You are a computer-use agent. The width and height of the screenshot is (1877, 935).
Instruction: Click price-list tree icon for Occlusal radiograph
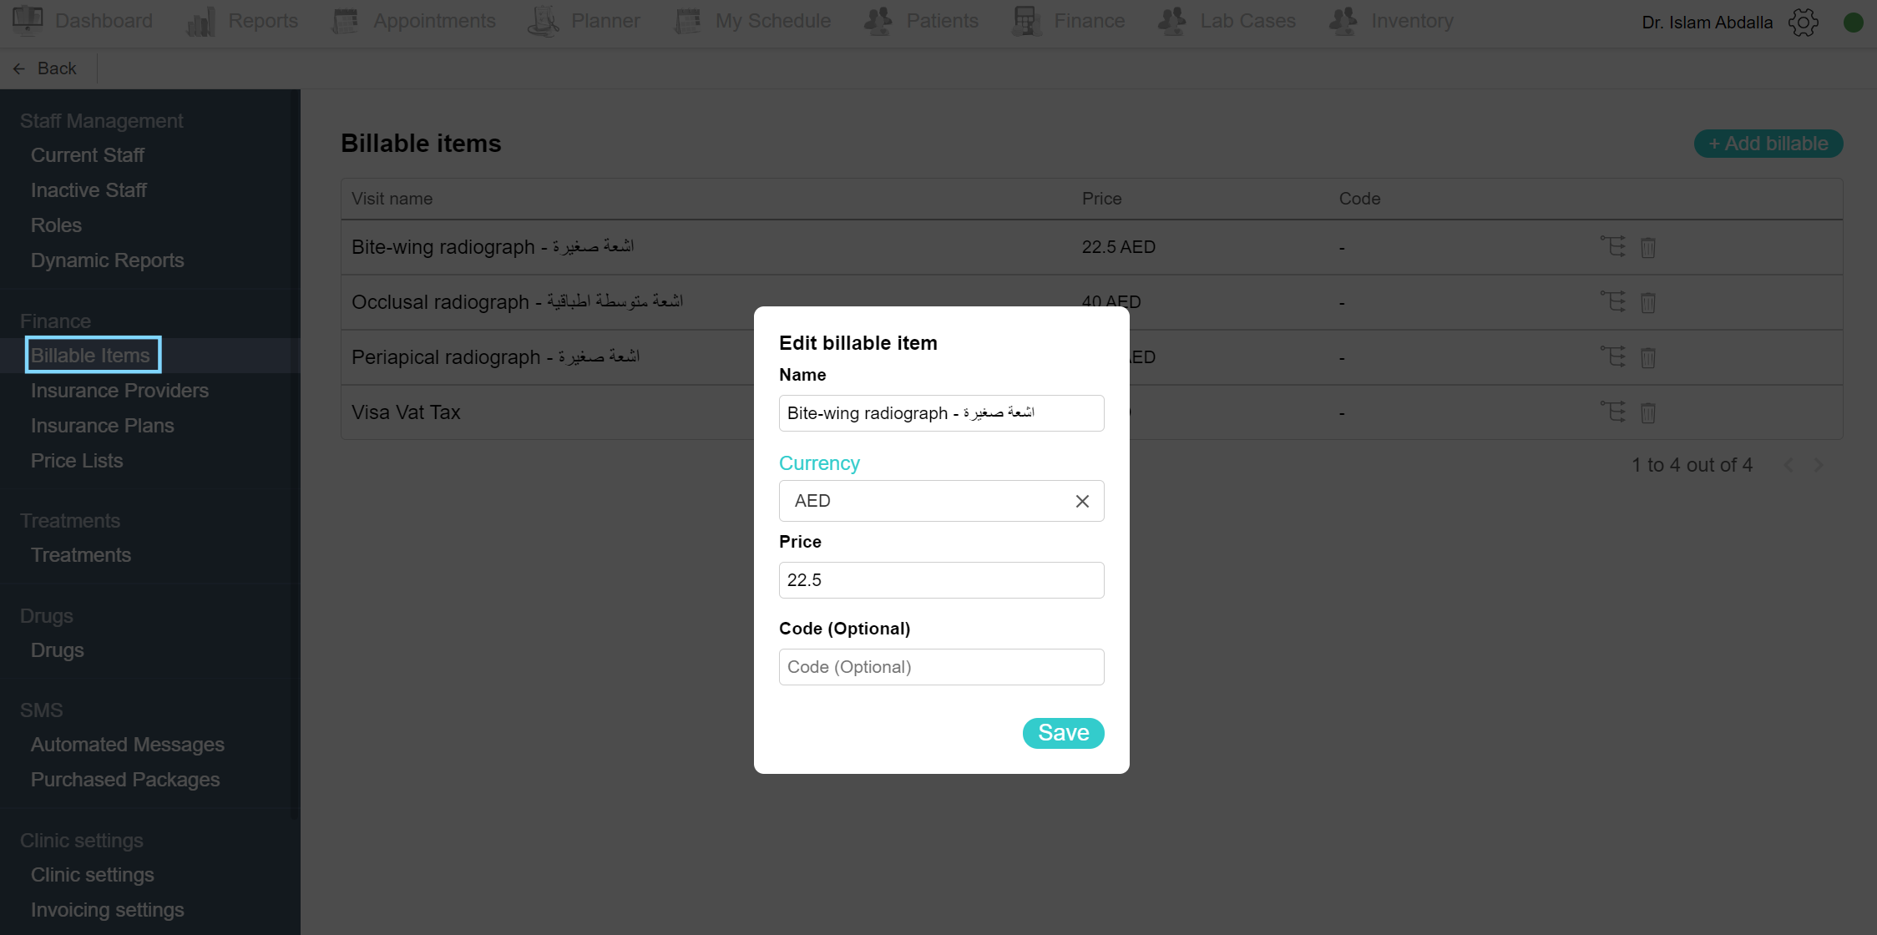point(1613,301)
